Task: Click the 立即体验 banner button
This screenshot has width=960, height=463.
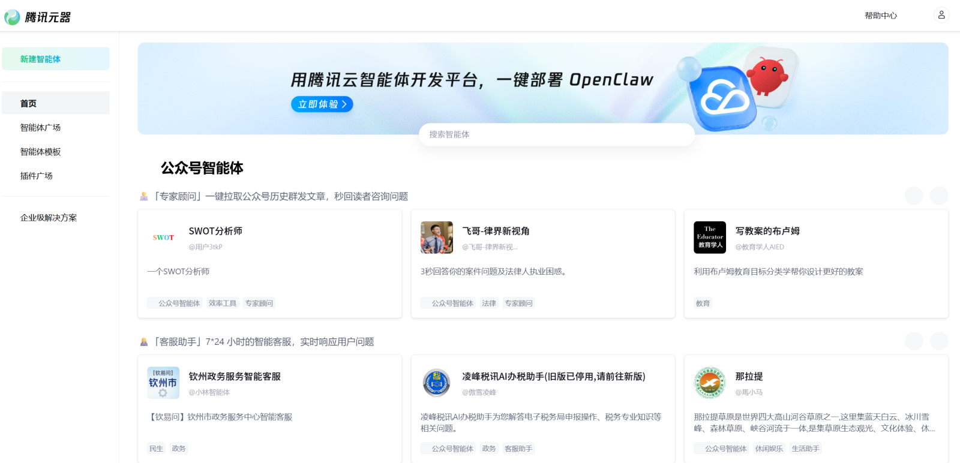Action: (x=322, y=104)
